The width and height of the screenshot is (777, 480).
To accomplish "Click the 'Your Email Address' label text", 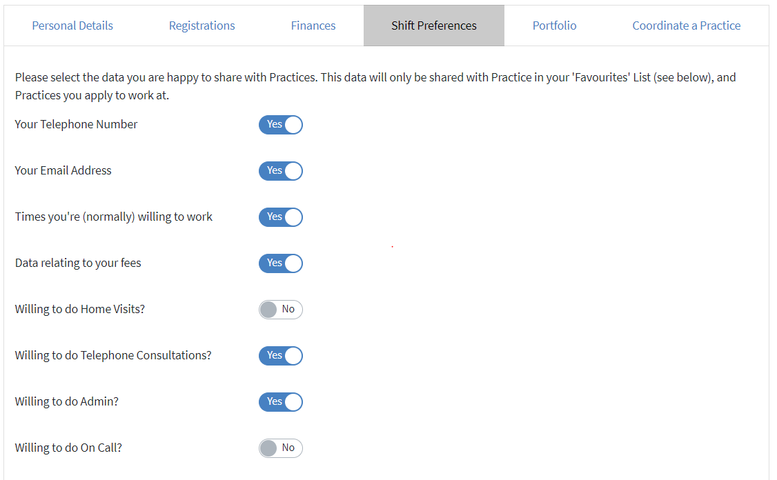I will point(63,170).
